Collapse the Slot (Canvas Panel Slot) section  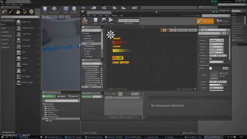pos(199,37)
